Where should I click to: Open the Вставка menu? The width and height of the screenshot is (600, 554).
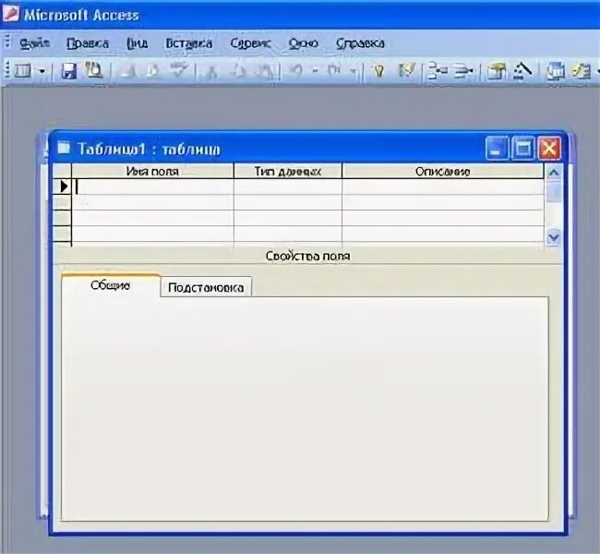click(x=188, y=43)
